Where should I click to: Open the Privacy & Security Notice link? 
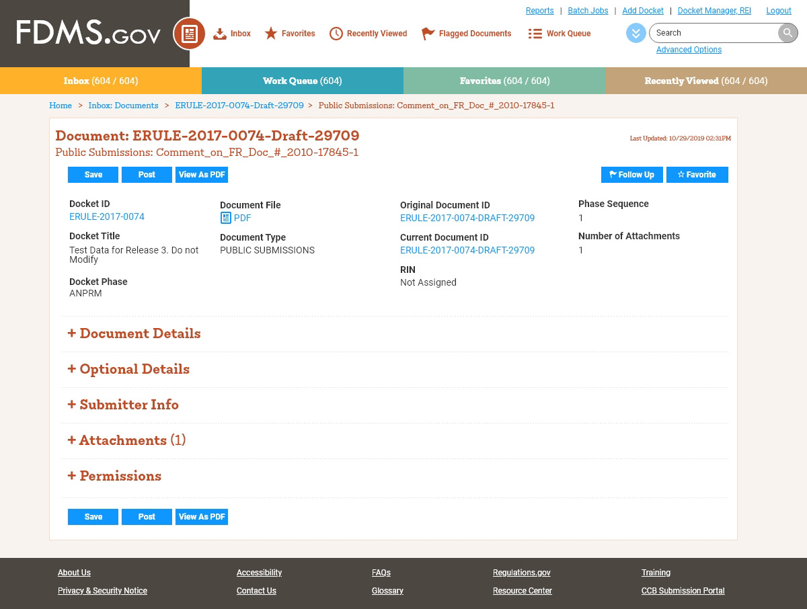click(x=102, y=591)
